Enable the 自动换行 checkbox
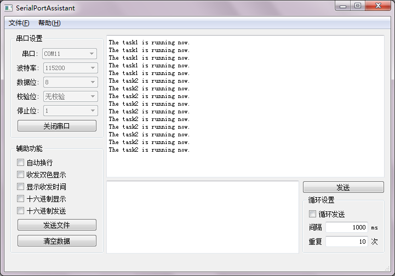Screen dimensions: 395x276 pos(21,163)
